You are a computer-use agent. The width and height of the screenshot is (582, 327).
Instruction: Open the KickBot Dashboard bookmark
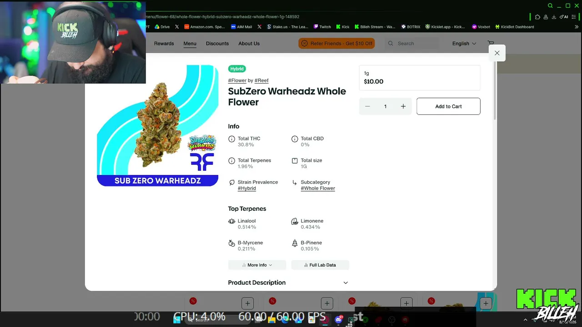click(x=514, y=27)
